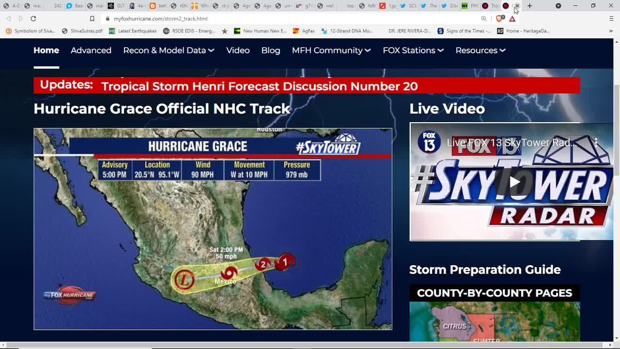Click the site lock icon in address bar
Image resolution: width=620 pixels, height=349 pixels.
108,18
